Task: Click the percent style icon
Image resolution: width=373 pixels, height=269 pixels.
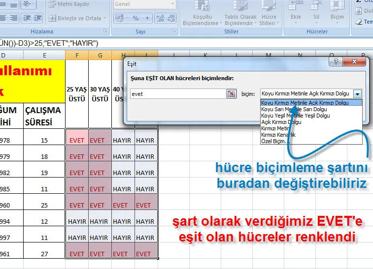Action: pos(135,19)
